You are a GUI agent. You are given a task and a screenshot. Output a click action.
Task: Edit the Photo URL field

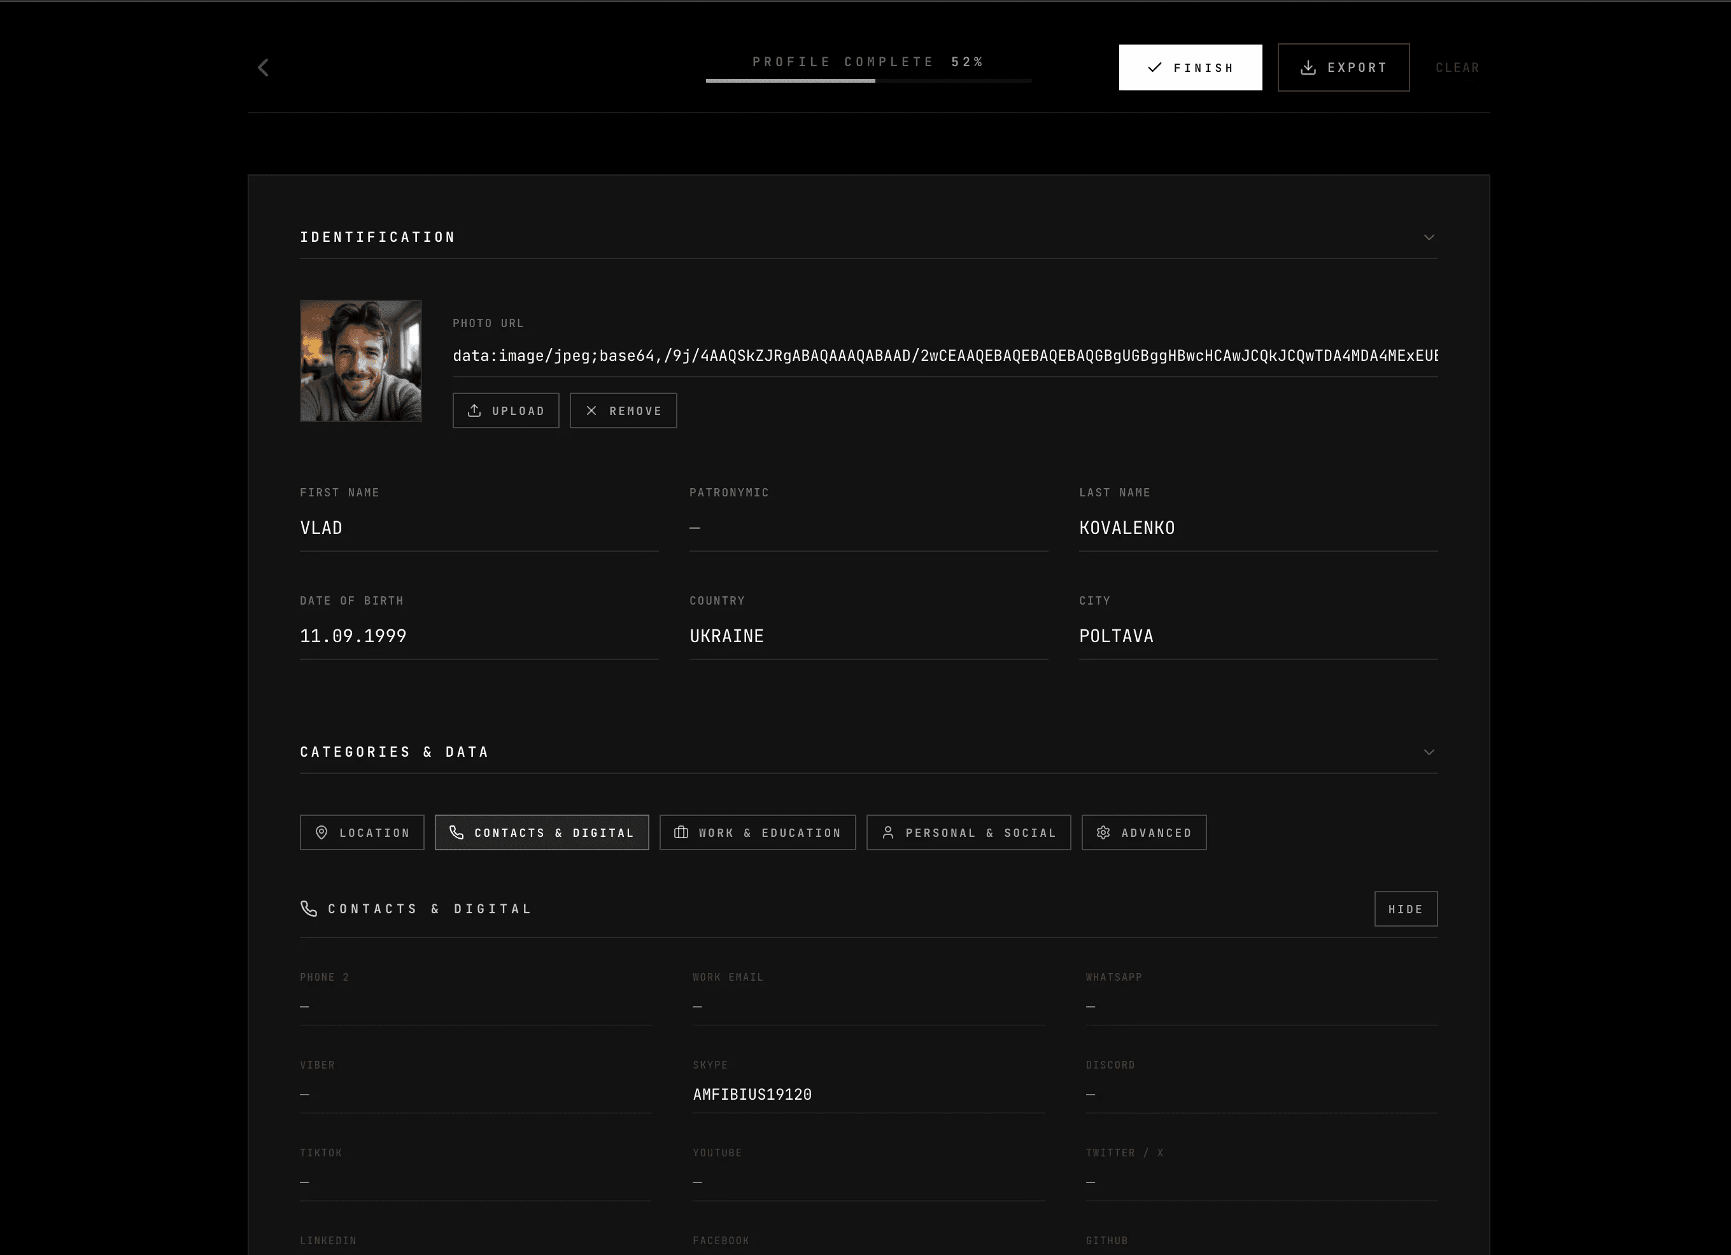945,356
